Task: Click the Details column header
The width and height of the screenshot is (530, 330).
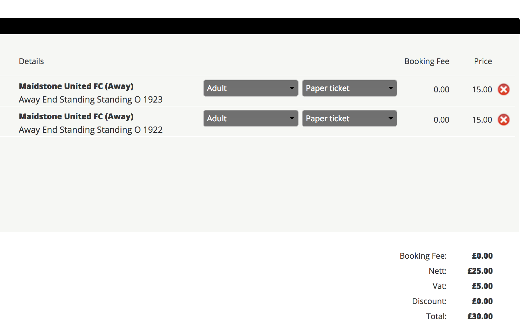Action: (x=31, y=61)
